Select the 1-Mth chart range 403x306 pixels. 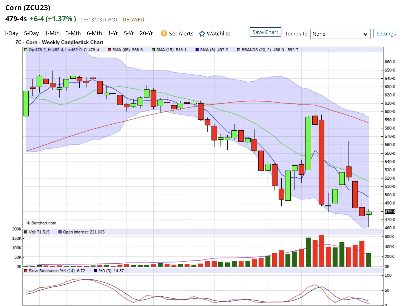click(x=52, y=33)
